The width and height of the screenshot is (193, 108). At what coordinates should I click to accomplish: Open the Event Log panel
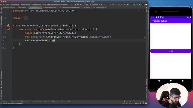click(x=127, y=101)
